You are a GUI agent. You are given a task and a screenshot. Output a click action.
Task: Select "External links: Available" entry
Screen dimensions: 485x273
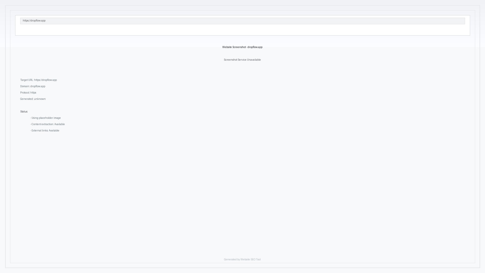45,130
